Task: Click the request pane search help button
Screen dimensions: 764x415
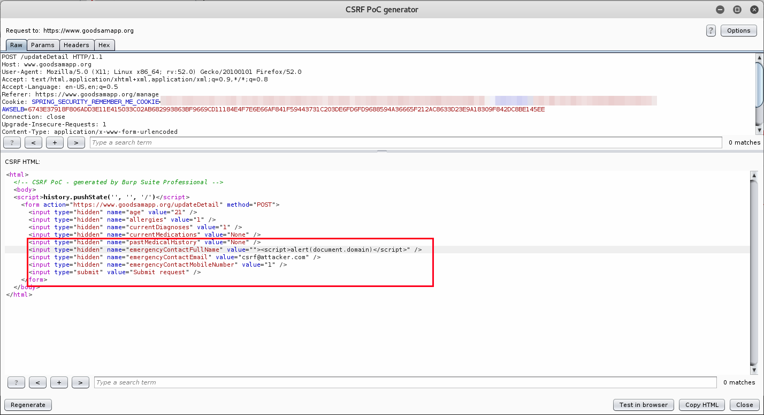Action: [12, 142]
